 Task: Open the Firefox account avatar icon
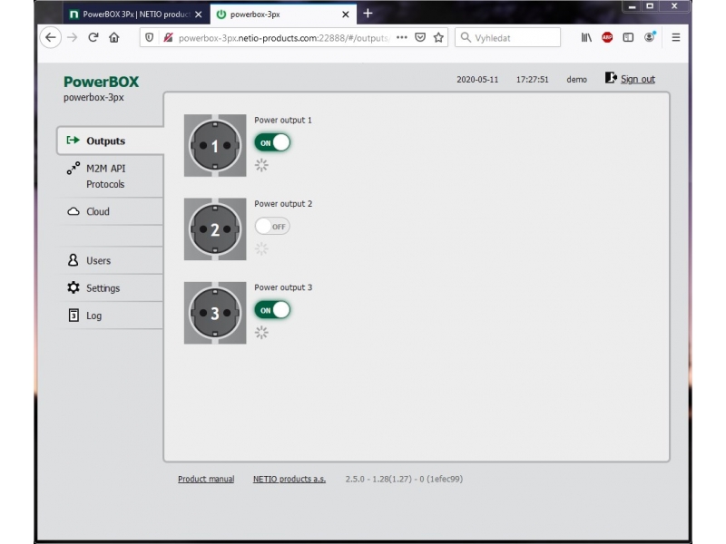pos(650,37)
